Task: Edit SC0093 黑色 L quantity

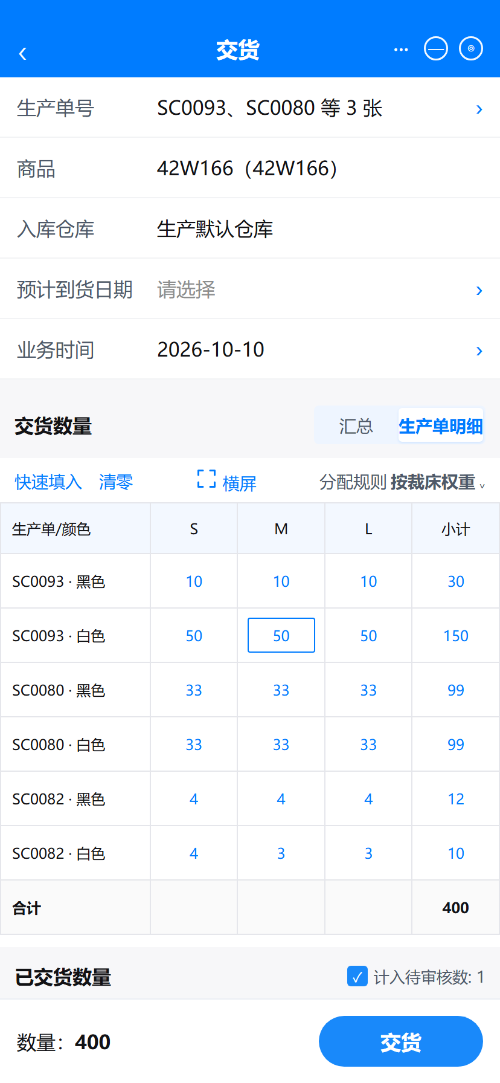Action: pyautogui.click(x=368, y=581)
